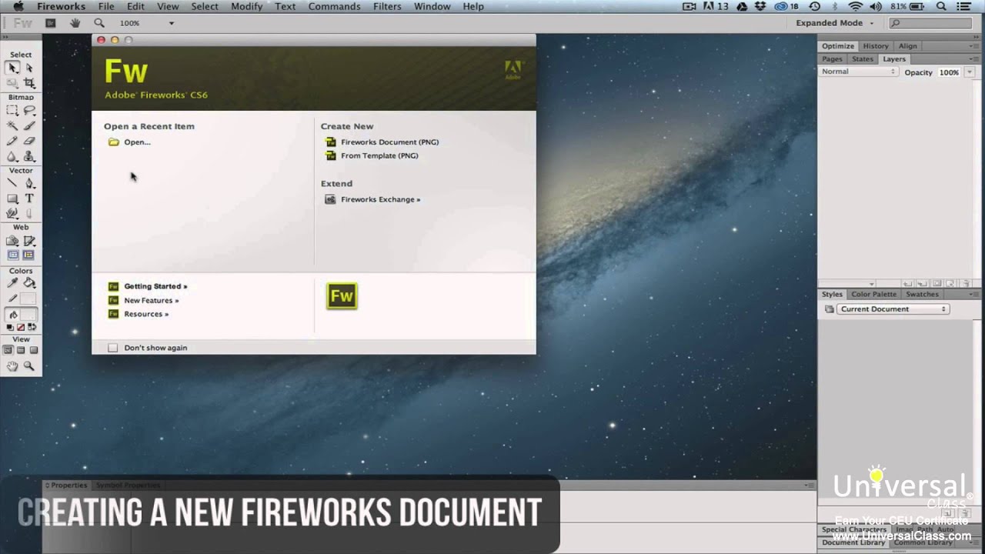985x554 pixels.
Task: Toggle Show slices and hotspots
Action: tap(29, 255)
